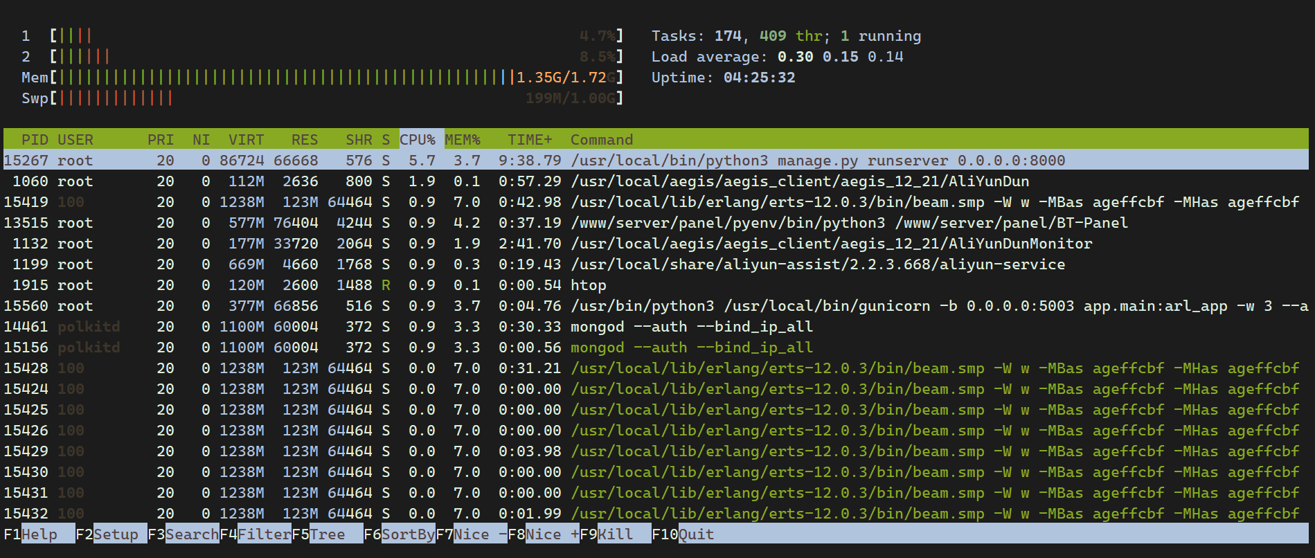The height and width of the screenshot is (558, 1315).
Task: Select the gunicorn app.main:arl_app row
Action: click(x=656, y=306)
